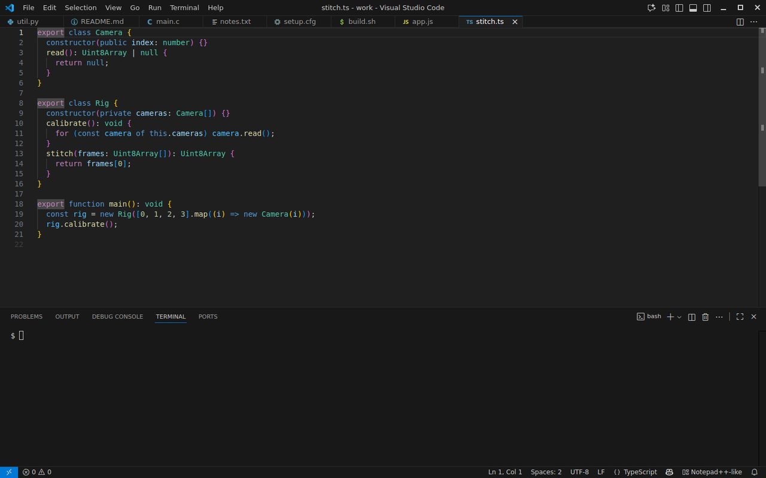Open the File menu
766x478 pixels.
point(28,8)
